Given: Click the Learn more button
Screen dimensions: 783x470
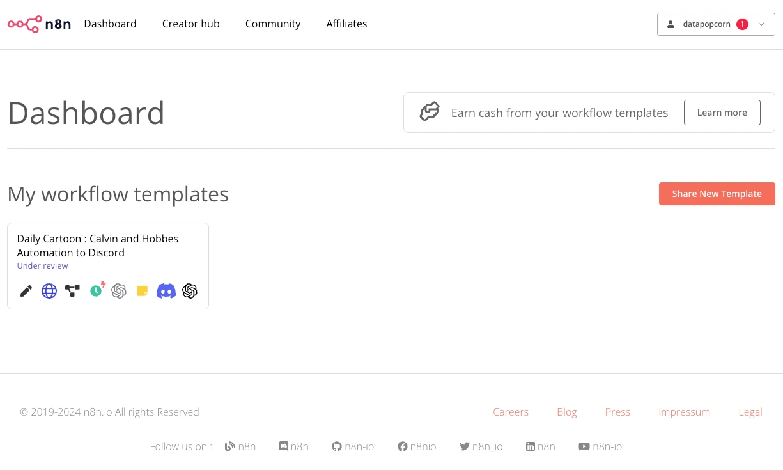Looking at the screenshot, I should (x=722, y=113).
